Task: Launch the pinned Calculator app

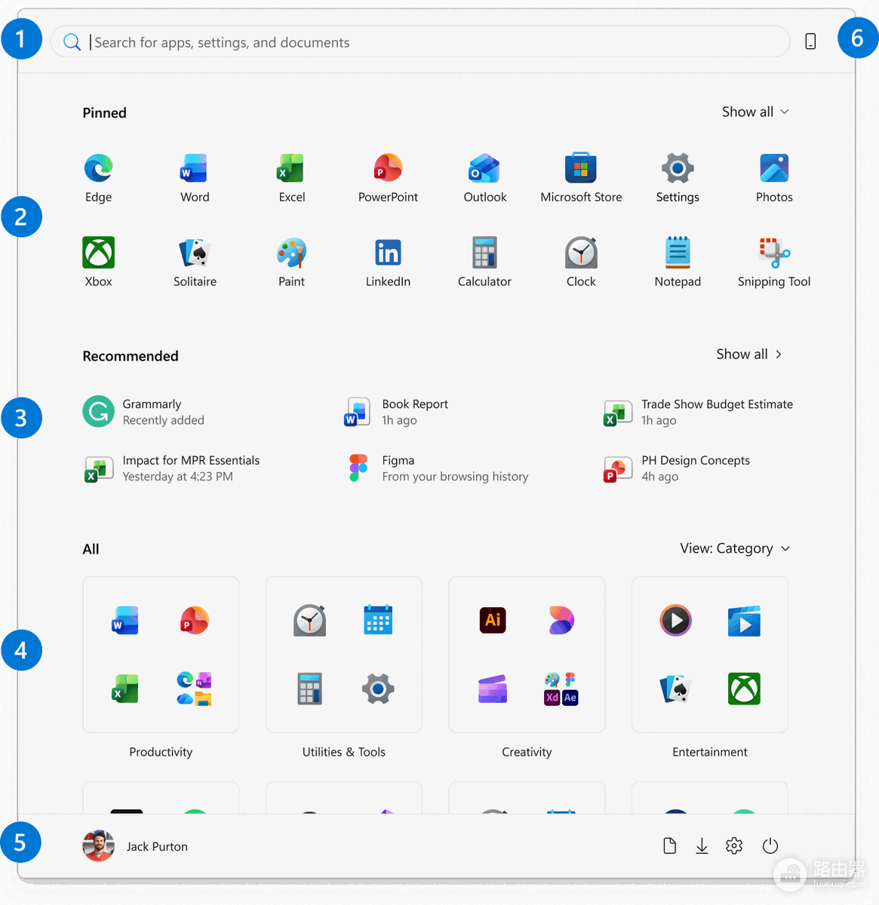Action: (x=484, y=262)
